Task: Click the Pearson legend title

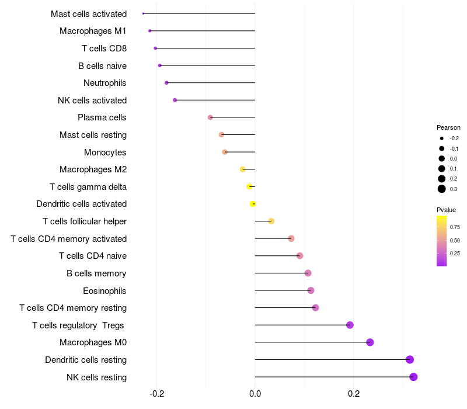Action: pos(448,127)
